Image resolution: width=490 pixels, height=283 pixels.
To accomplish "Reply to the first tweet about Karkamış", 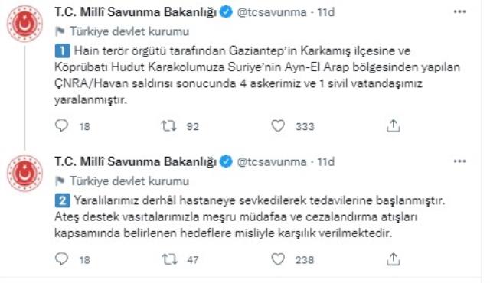I will (61, 125).
